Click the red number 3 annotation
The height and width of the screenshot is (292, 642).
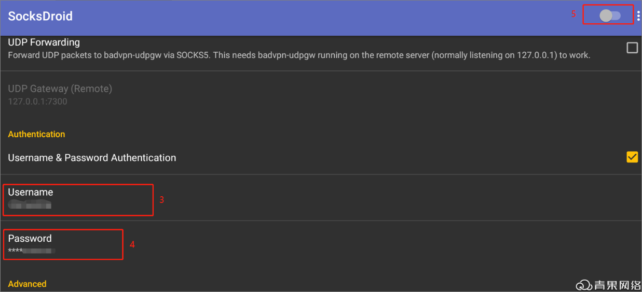161,199
